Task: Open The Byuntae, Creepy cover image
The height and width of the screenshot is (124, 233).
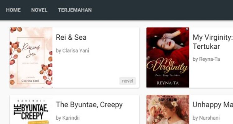Action: tap(31, 109)
